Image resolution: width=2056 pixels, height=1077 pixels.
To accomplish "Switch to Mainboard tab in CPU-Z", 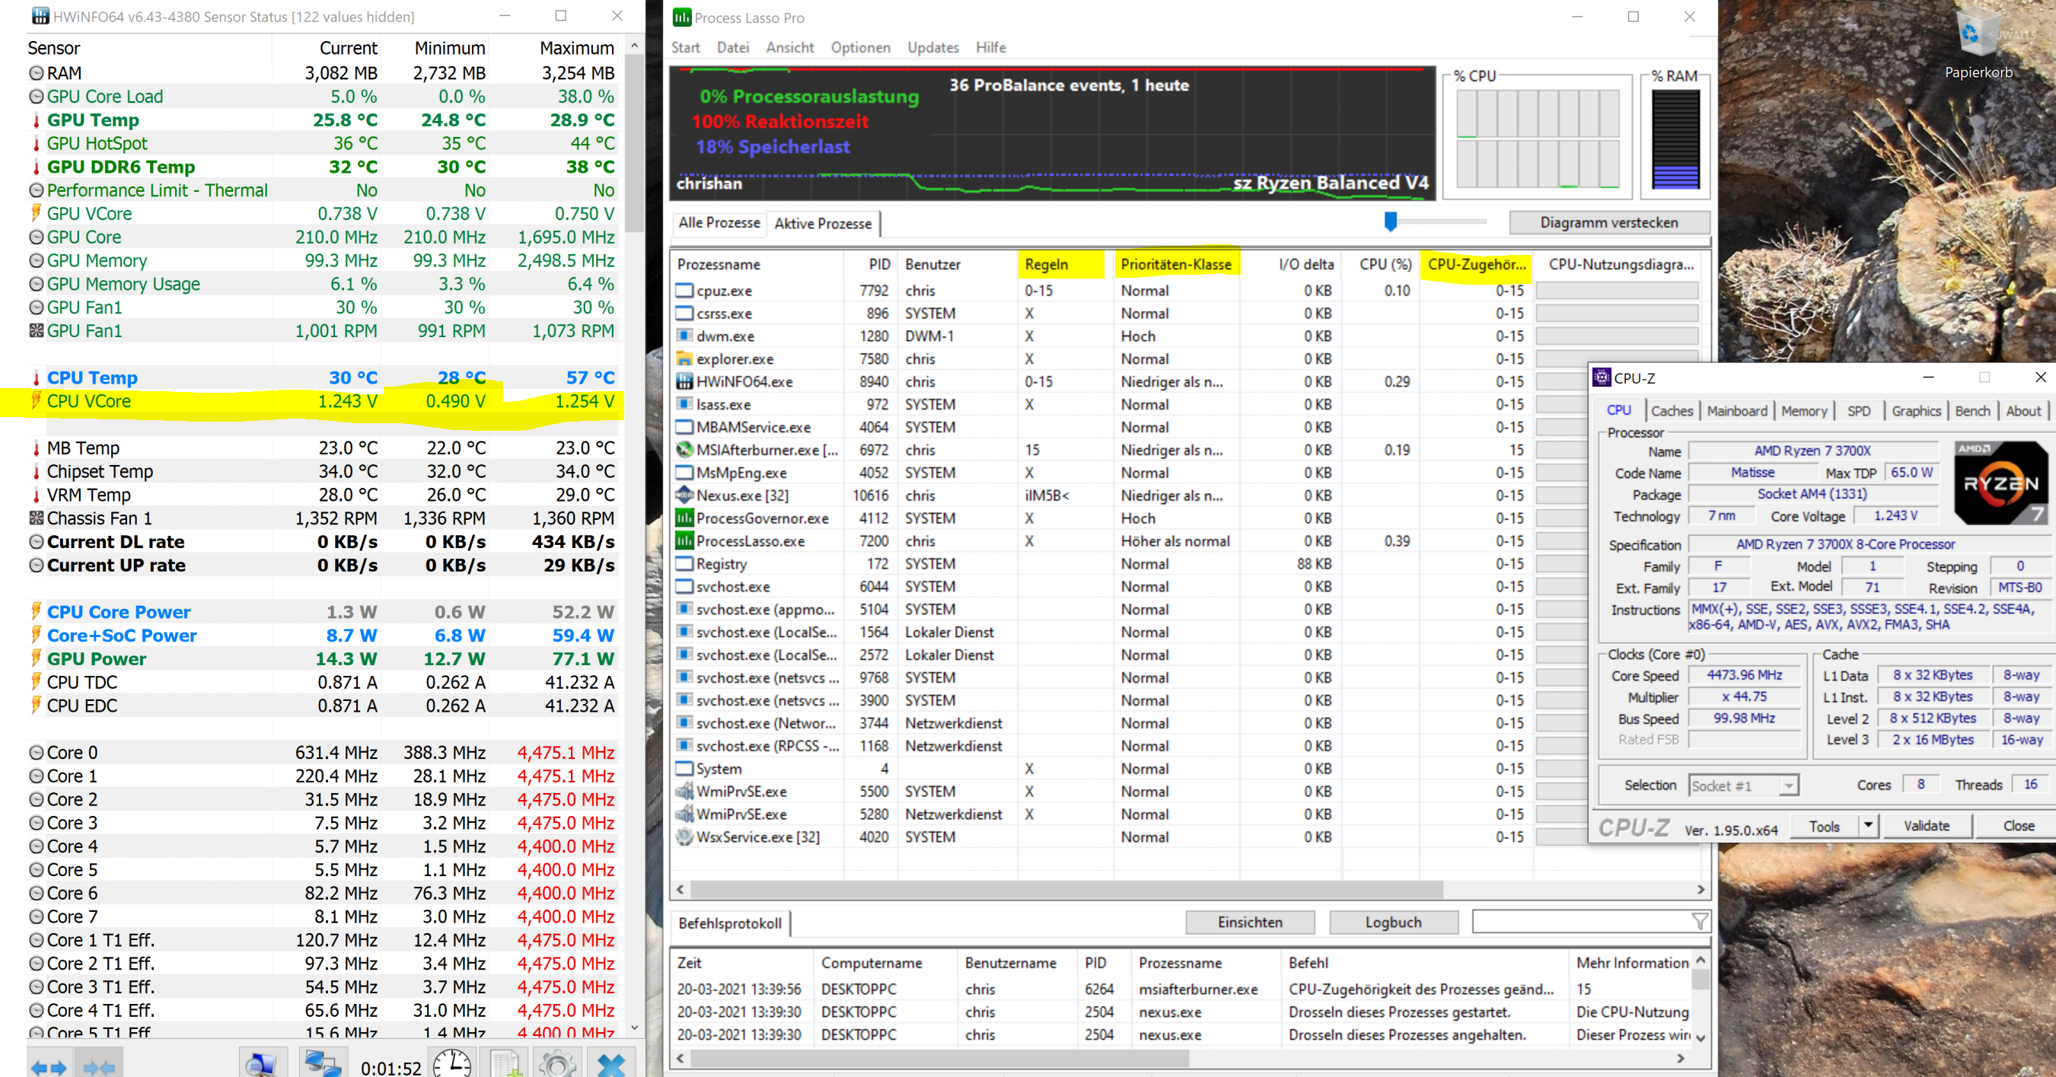I will (x=1737, y=411).
